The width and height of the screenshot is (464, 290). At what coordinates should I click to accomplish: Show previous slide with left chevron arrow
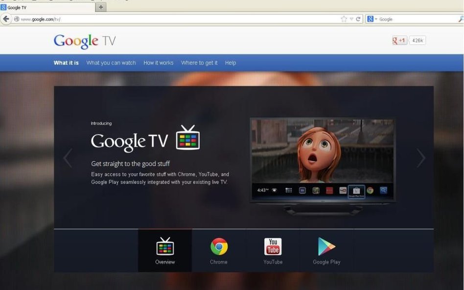pos(68,158)
